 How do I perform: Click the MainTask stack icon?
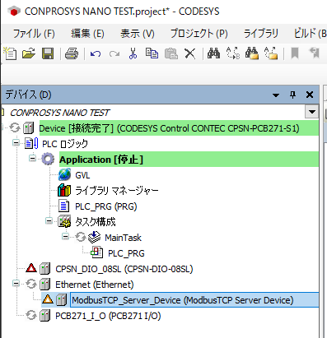pyautogui.click(x=94, y=237)
